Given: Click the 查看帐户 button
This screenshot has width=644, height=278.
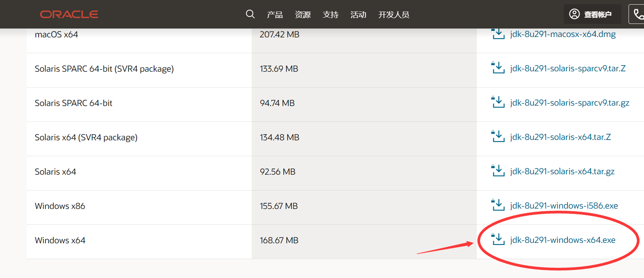Looking at the screenshot, I should click(592, 14).
